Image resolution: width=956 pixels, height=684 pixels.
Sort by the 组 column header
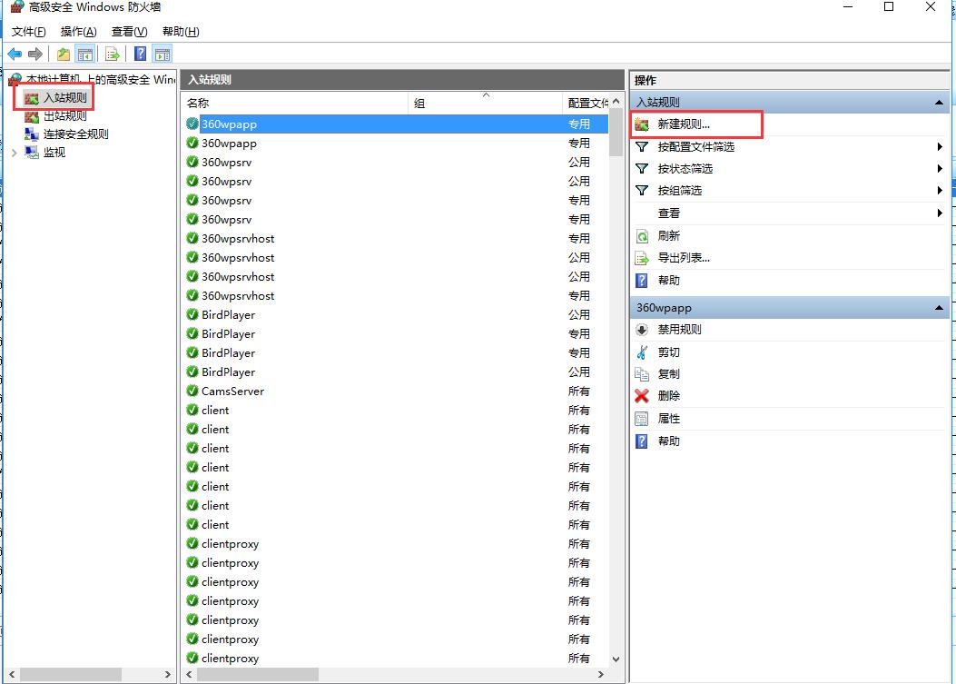(x=486, y=104)
